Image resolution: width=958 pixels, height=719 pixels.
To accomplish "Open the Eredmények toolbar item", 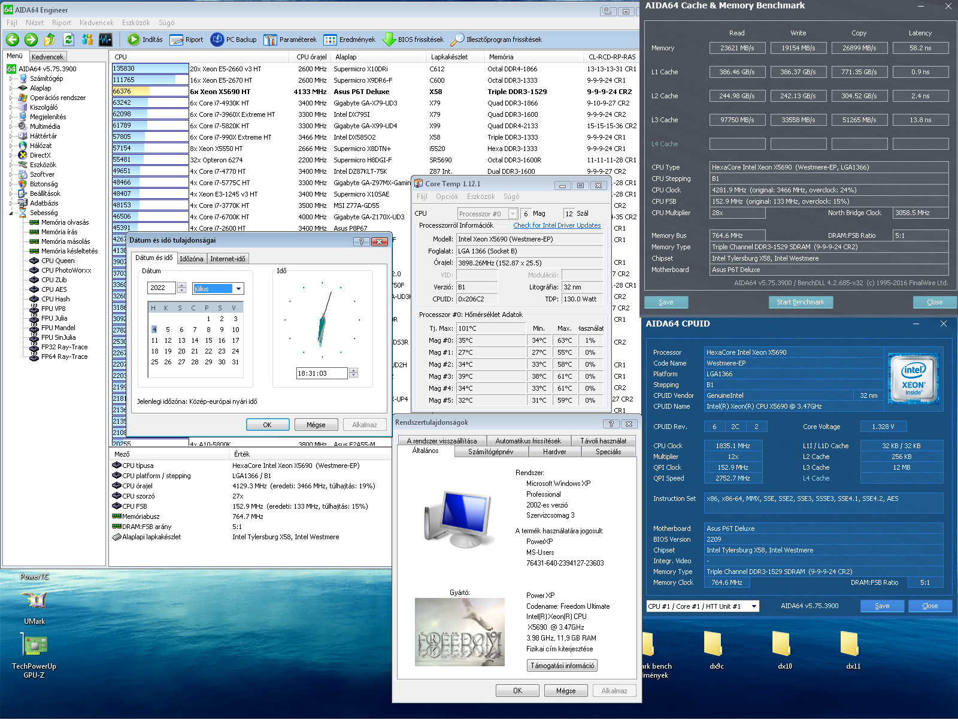I will pyautogui.click(x=350, y=40).
